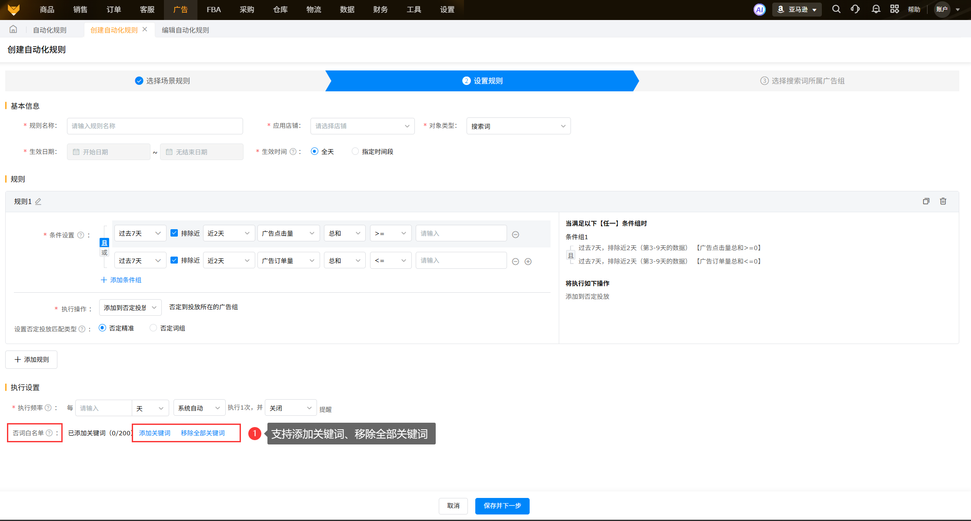Image resolution: width=971 pixels, height=521 pixels.
Task: Click 添加关键词 link
Action: (x=154, y=433)
